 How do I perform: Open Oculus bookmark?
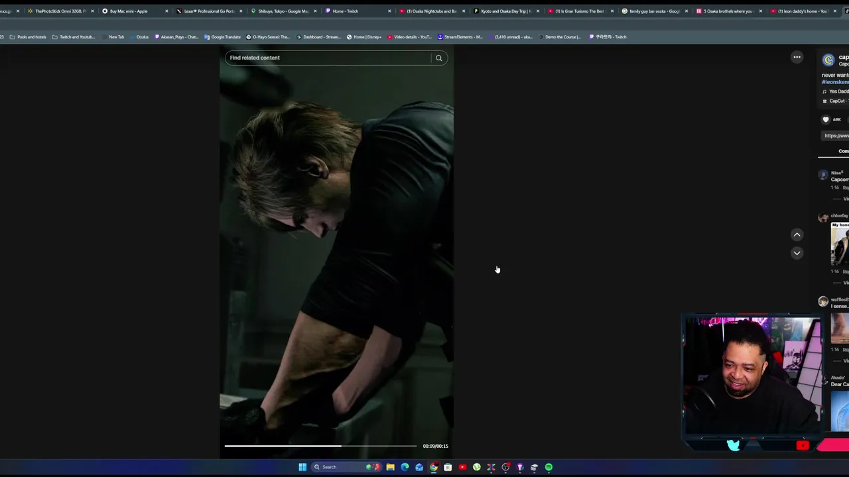click(x=139, y=37)
